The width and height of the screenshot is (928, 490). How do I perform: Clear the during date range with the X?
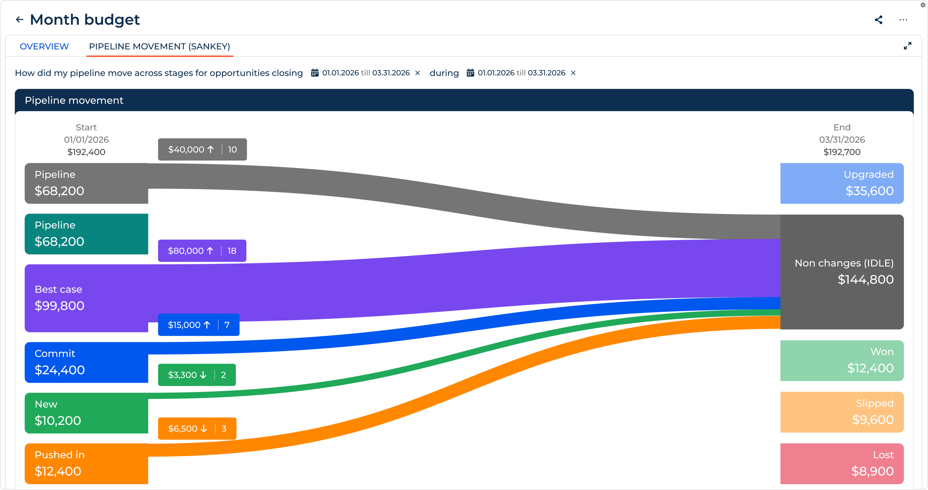pyautogui.click(x=573, y=73)
